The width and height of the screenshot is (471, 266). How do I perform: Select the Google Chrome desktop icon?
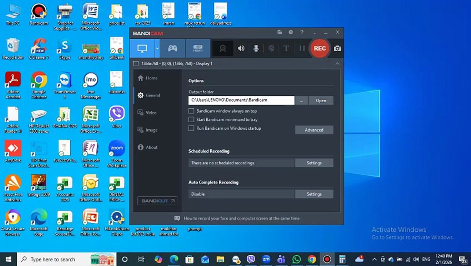pos(39,85)
